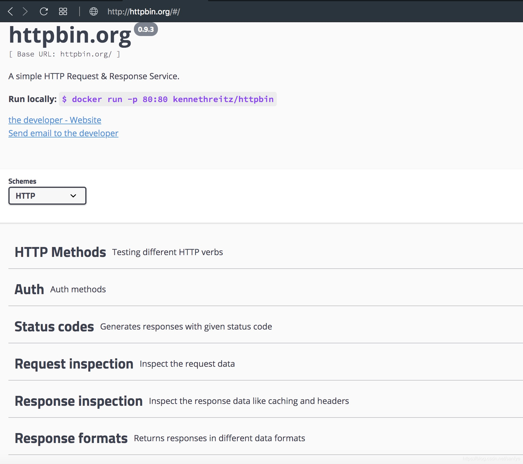Go back with the browser back arrow
523x464 pixels.
tap(10, 12)
